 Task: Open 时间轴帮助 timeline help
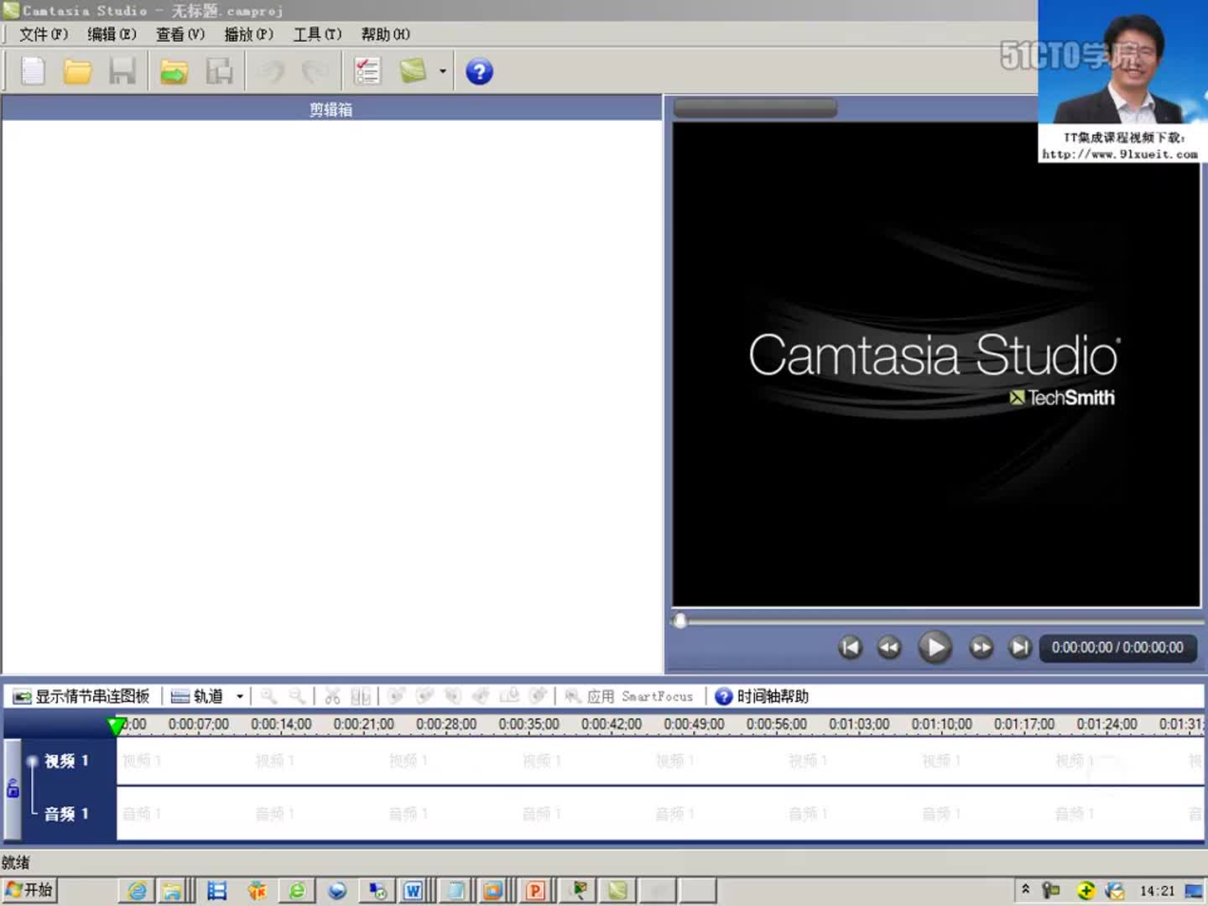pos(762,696)
